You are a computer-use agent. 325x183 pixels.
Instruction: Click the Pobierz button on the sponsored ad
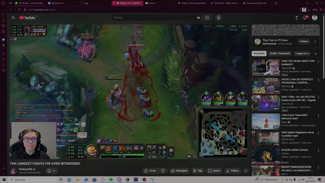tap(304, 41)
